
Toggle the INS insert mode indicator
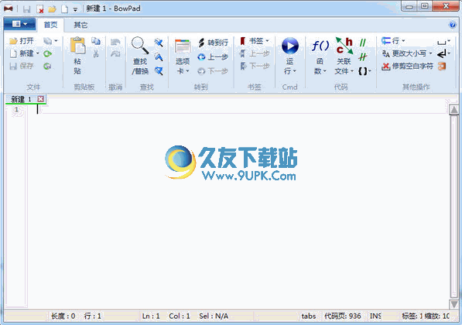pyautogui.click(x=375, y=316)
